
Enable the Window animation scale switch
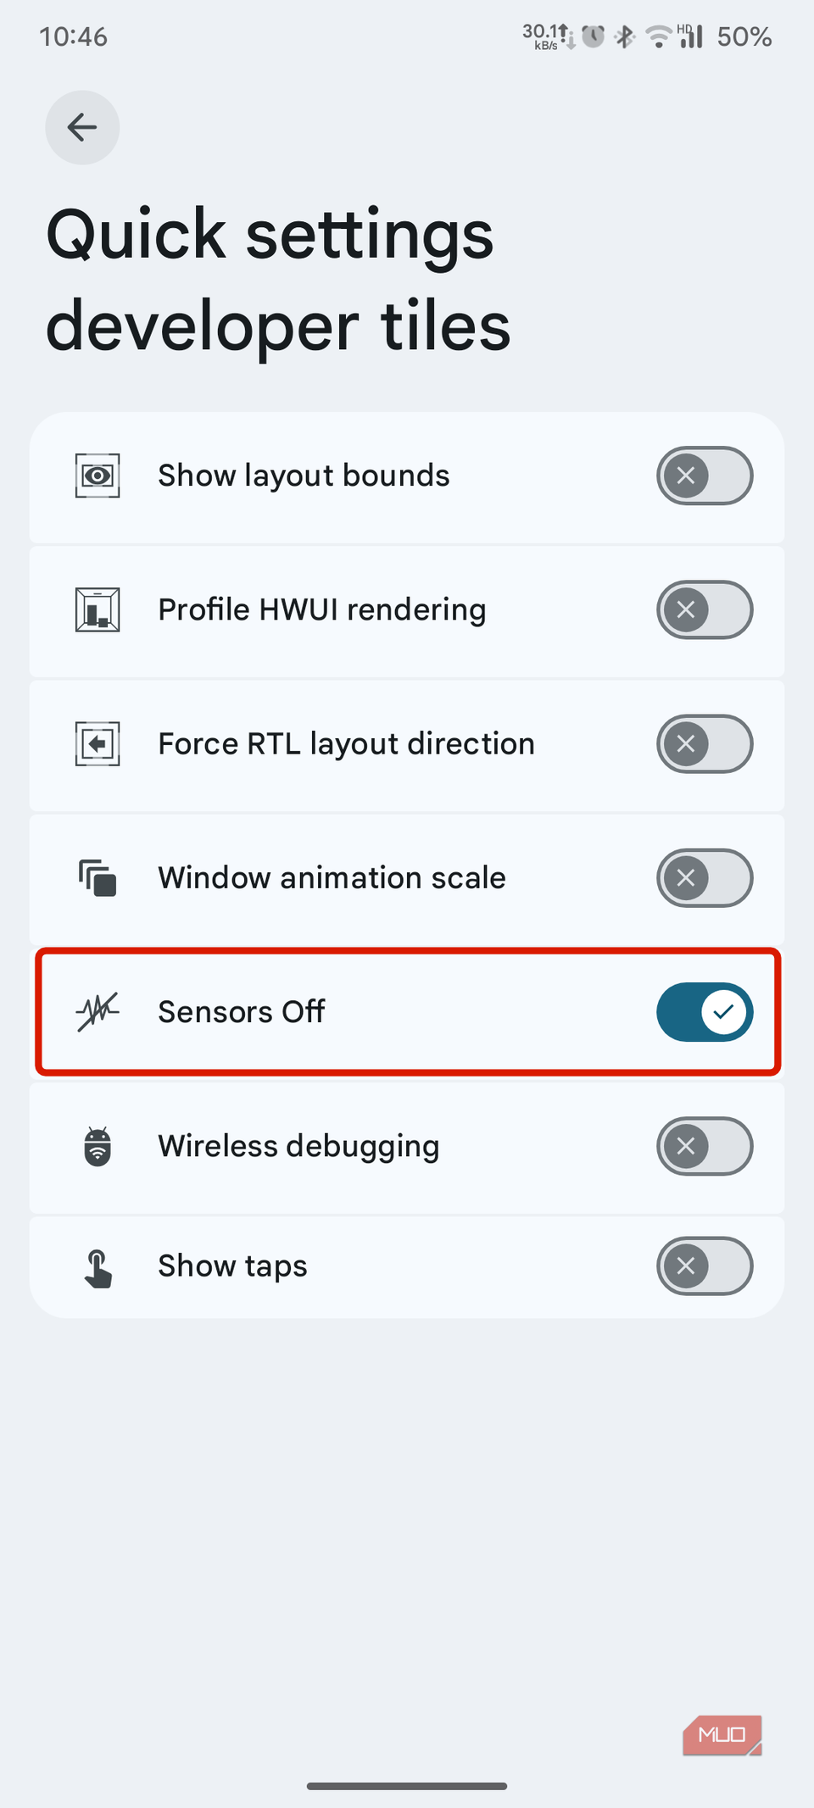click(704, 878)
